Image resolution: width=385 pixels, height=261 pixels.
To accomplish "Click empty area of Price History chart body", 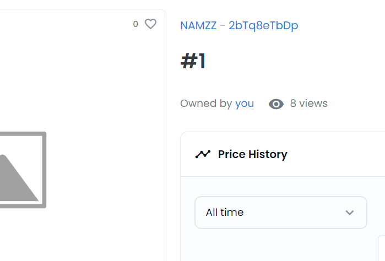I will 275,245.
